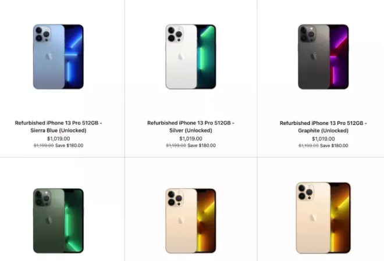The height and width of the screenshot is (261, 384).
Task: Click the $1,019.00 price under Silver
Action: click(x=191, y=139)
